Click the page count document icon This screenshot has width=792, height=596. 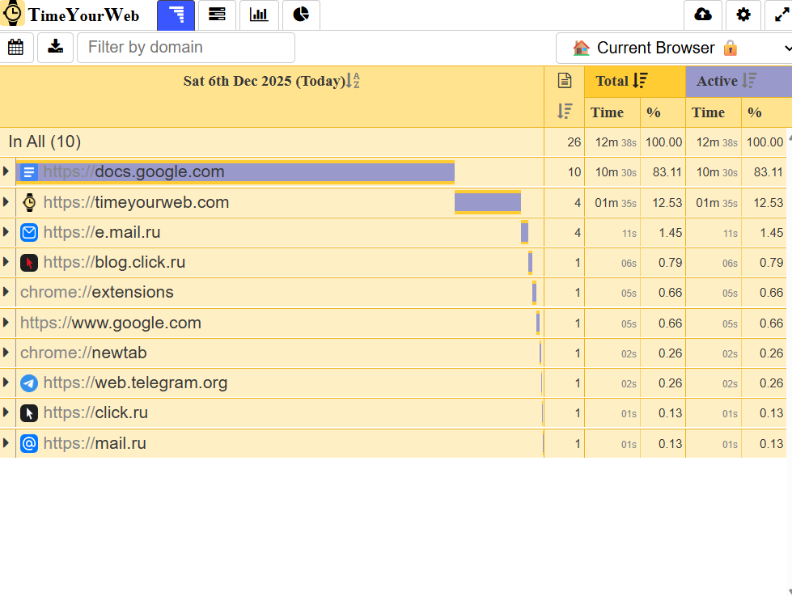565,81
